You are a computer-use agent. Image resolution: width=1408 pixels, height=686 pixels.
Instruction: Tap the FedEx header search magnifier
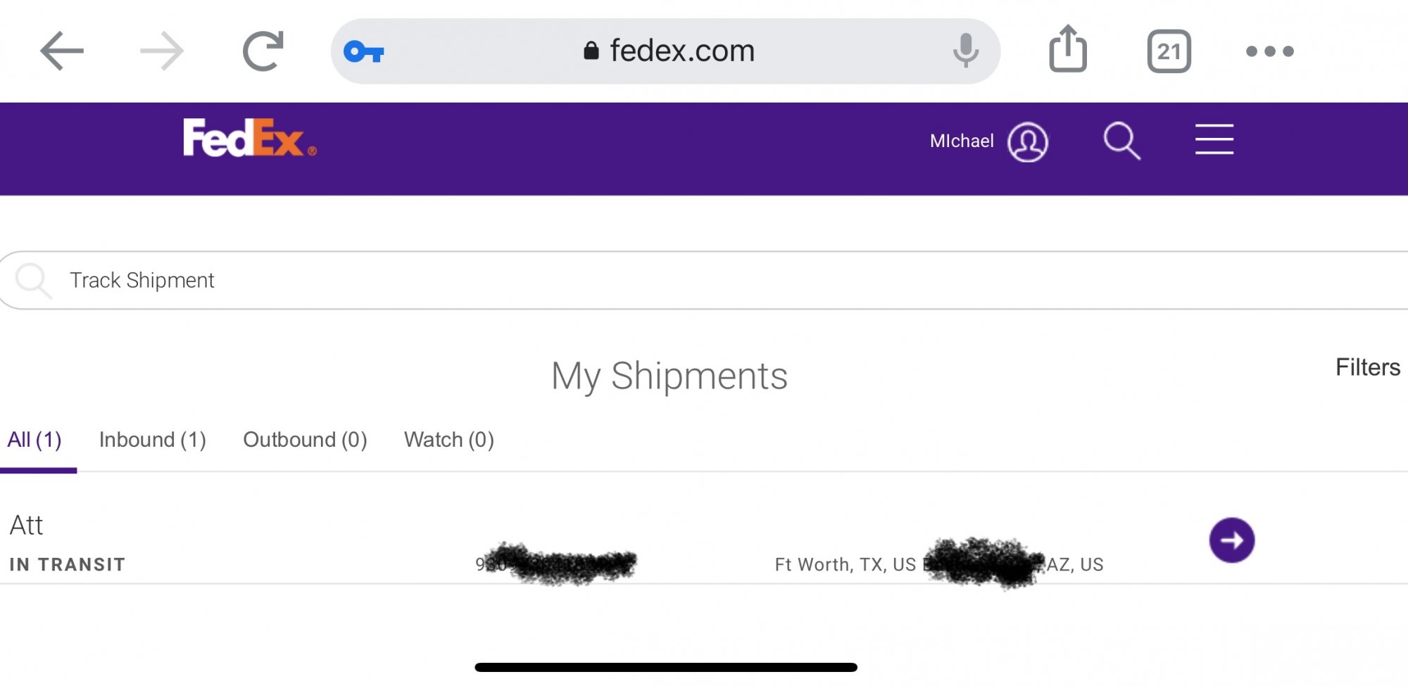click(1121, 141)
